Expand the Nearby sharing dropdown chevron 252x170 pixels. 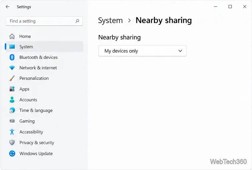pyautogui.click(x=180, y=51)
